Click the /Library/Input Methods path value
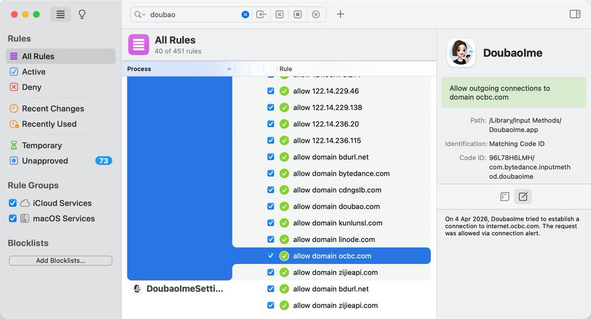The width and height of the screenshot is (591, 319). coord(525,125)
